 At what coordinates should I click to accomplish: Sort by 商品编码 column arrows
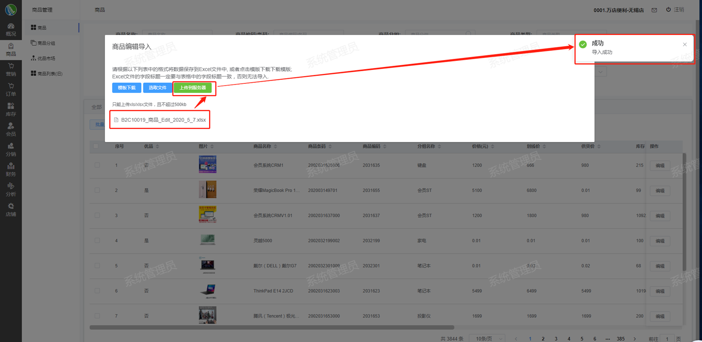(x=385, y=146)
